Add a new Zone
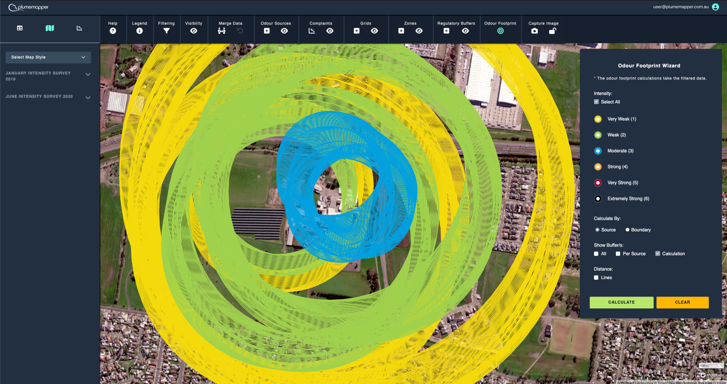The image size is (727, 384). [x=401, y=31]
